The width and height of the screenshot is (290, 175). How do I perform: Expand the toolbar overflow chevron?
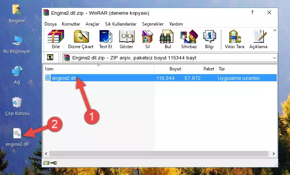[275, 30]
